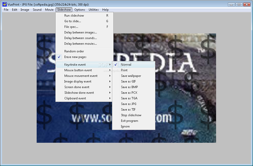Screen dimensions: 253x166
Task: Choose Run slideshow
Action: [x=84, y=16]
